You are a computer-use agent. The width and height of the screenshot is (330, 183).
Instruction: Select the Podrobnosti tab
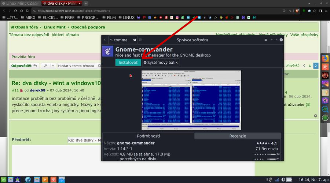[x=148, y=136]
